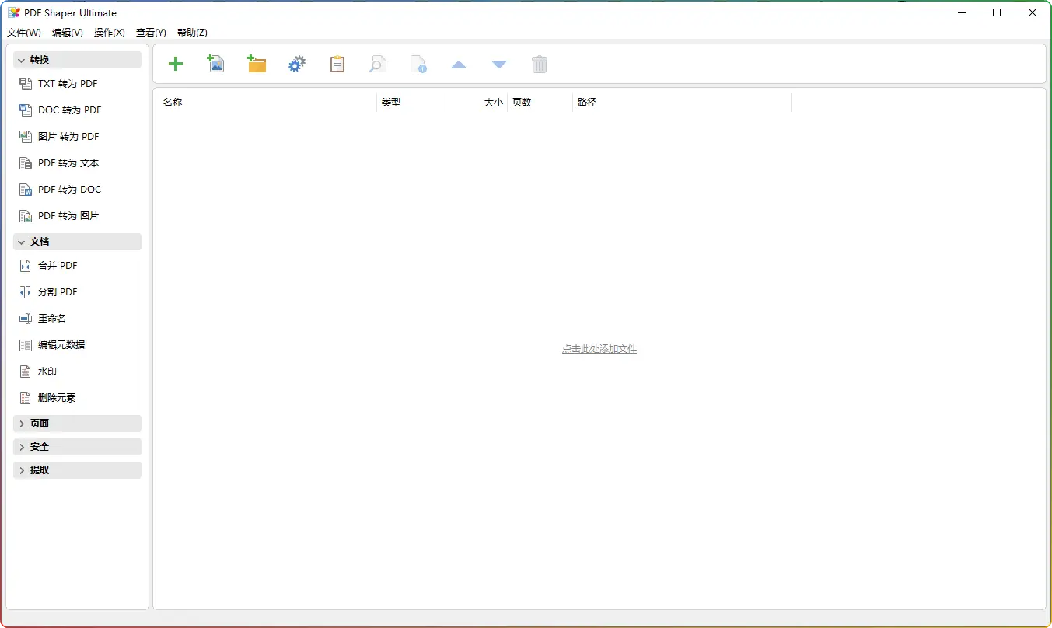Image resolution: width=1052 pixels, height=628 pixels.
Task: Click the clipboard paste toolbar icon
Action: click(337, 65)
